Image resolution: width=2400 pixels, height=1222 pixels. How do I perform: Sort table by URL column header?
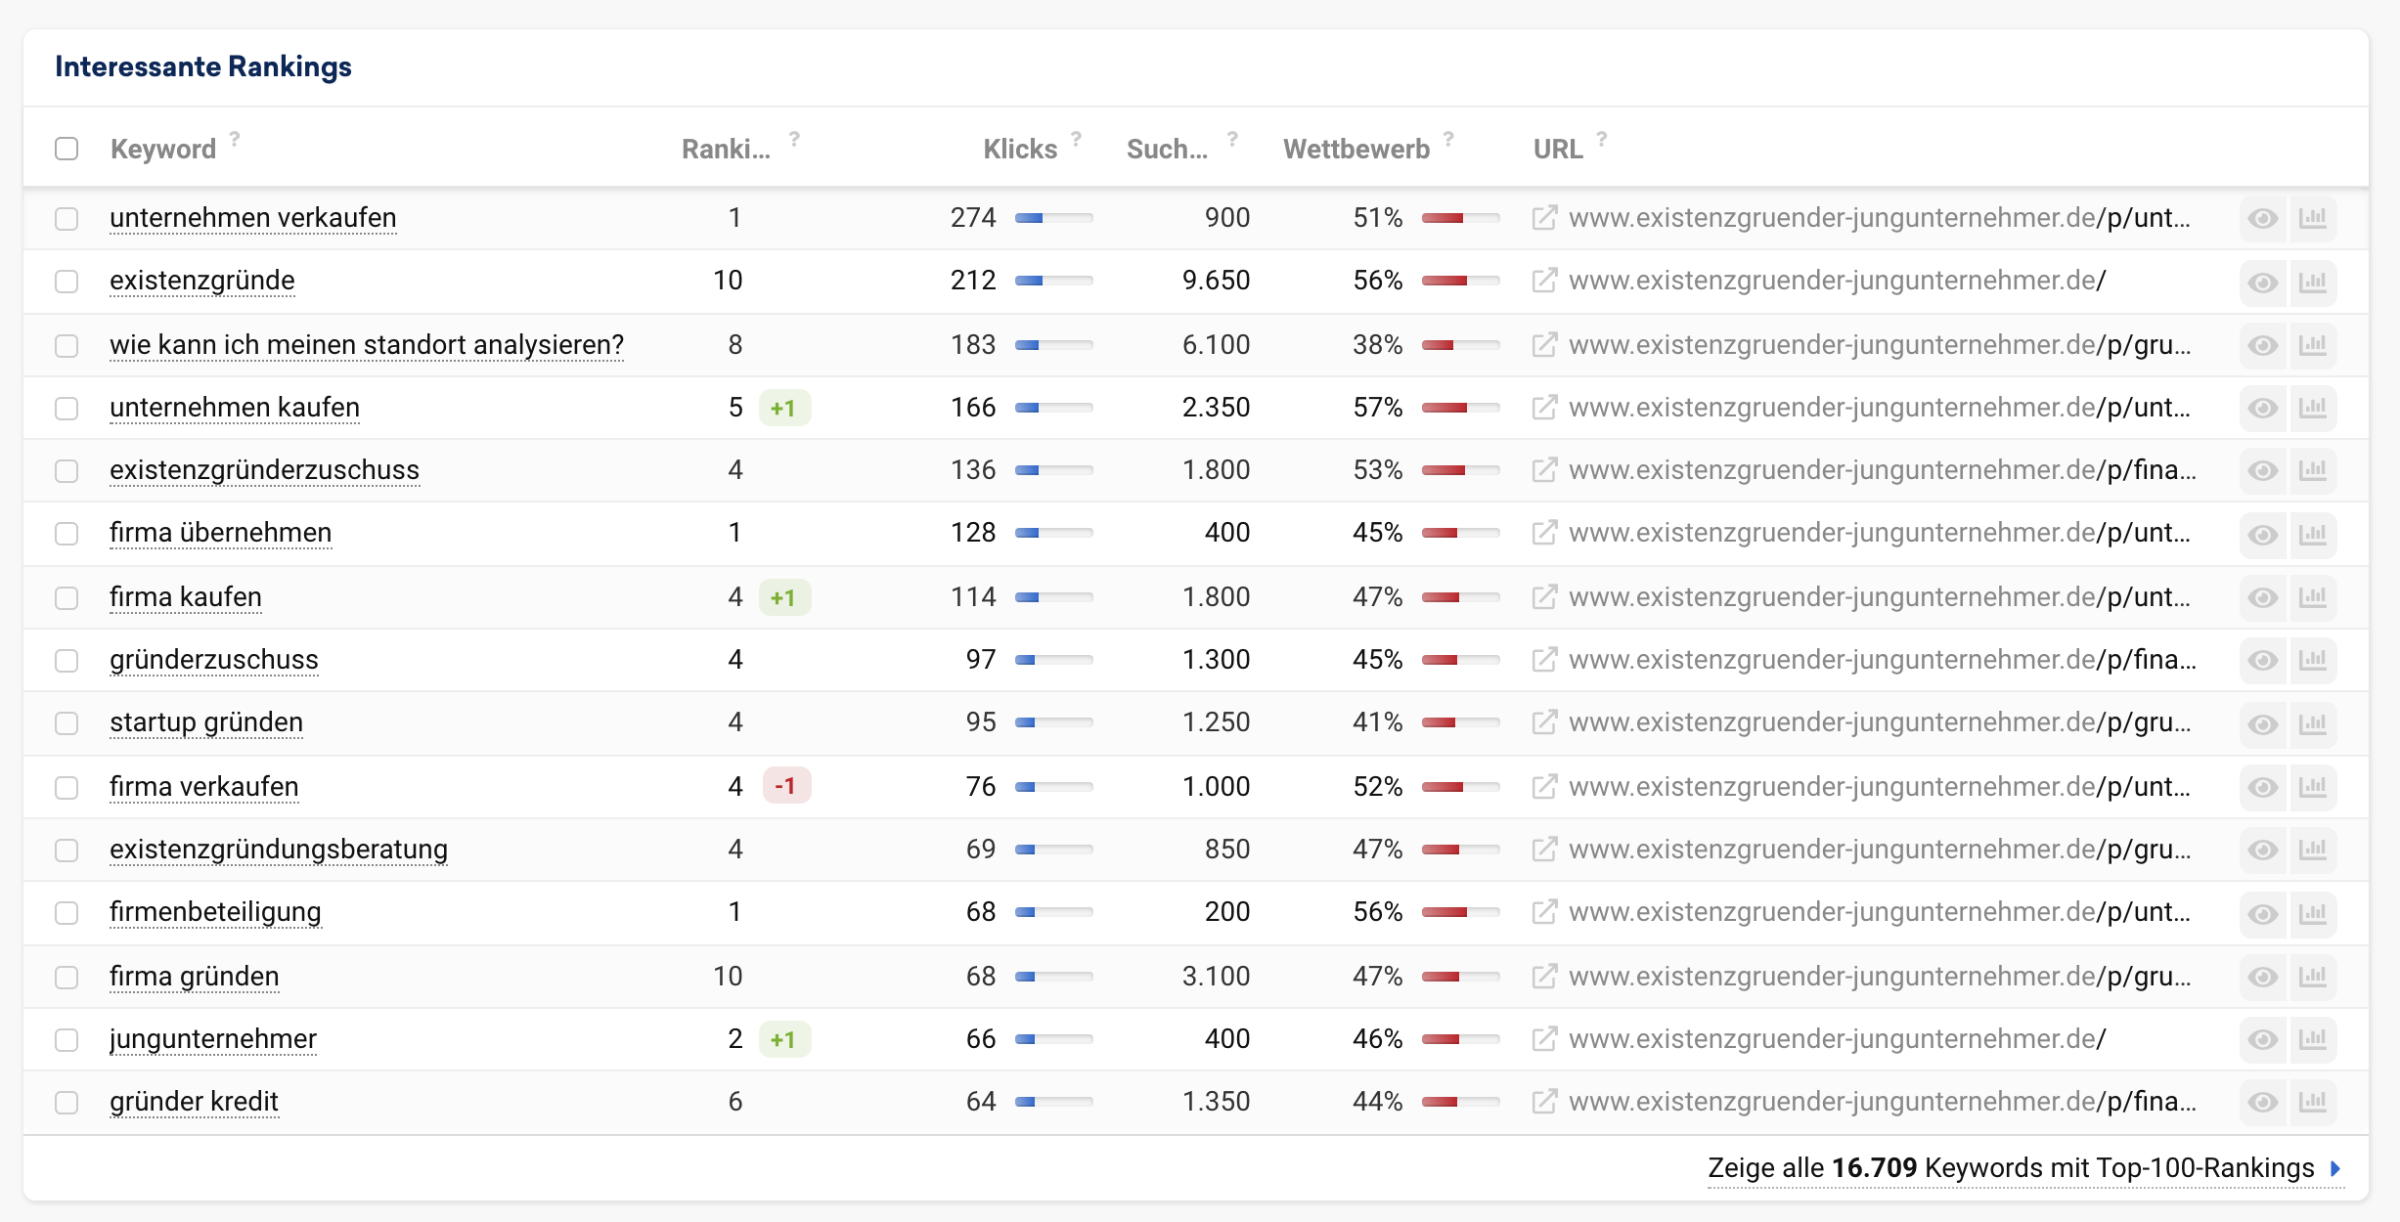click(x=1558, y=149)
